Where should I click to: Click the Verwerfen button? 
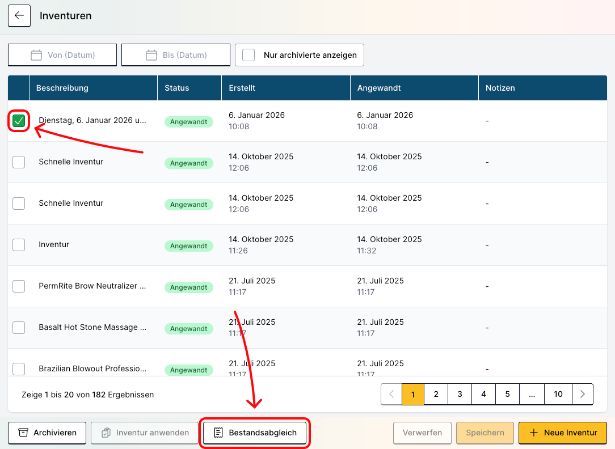422,433
